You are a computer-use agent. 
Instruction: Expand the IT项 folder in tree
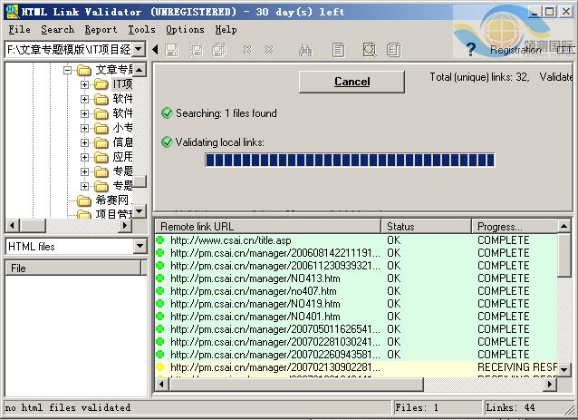pyautogui.click(x=85, y=84)
